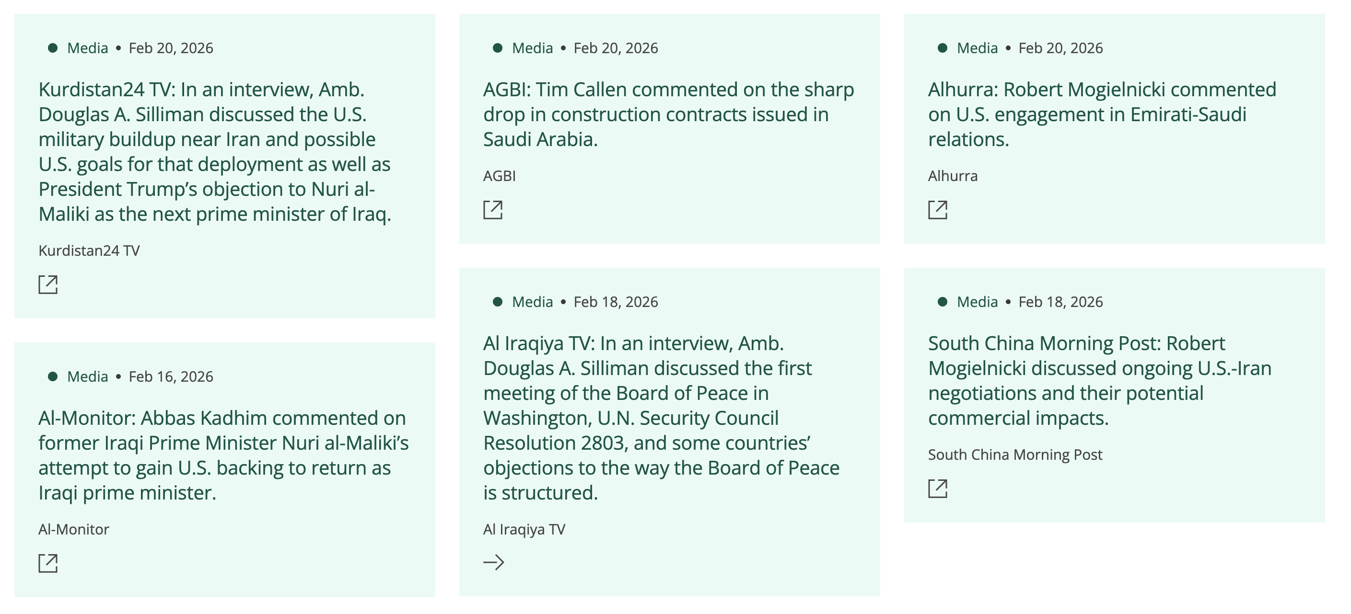The image size is (1351, 614).
Task: Open South China Morning Post U.S.-Iran headline
Action: (1099, 381)
